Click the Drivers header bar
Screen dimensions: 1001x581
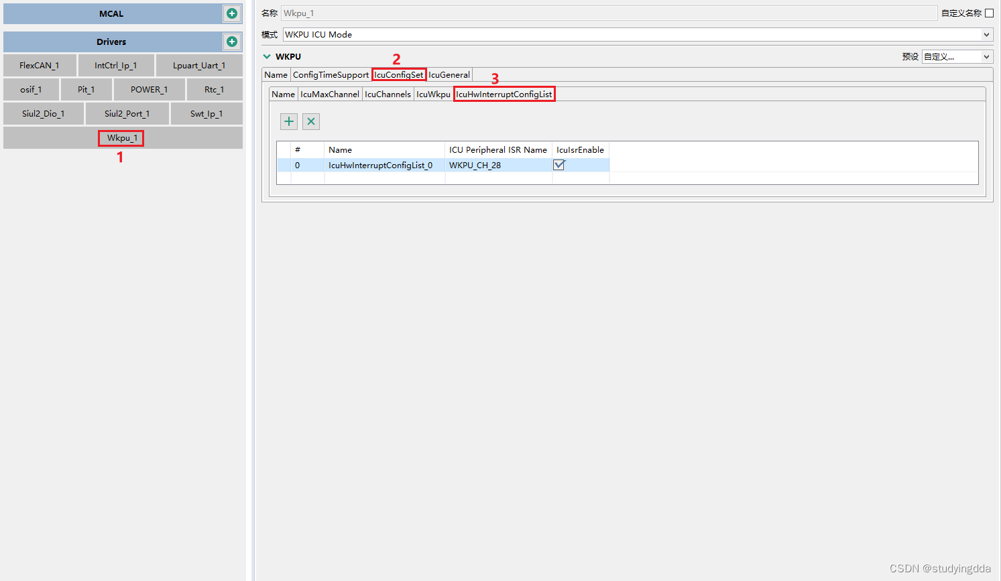coord(112,42)
